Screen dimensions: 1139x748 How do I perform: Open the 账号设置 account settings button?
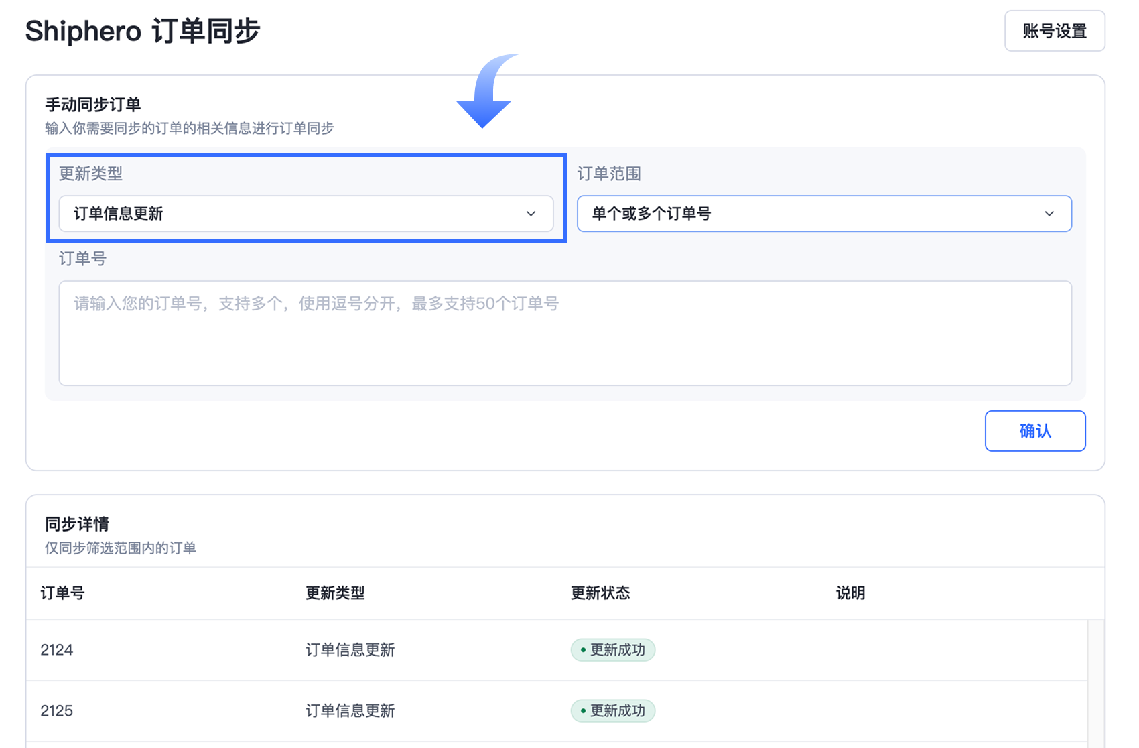pyautogui.click(x=1055, y=31)
